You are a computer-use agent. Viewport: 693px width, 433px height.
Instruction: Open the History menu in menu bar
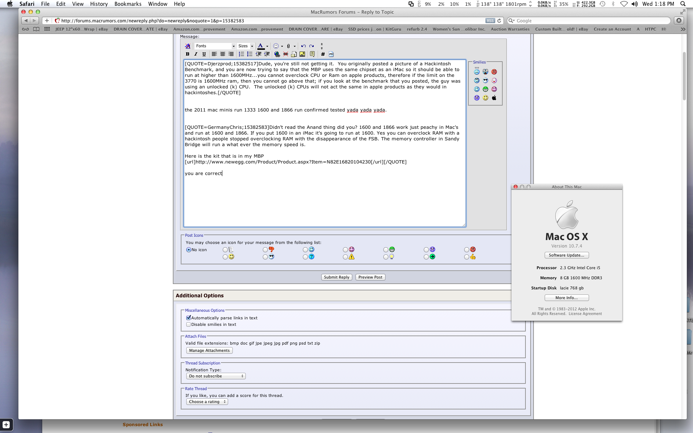[x=99, y=4]
